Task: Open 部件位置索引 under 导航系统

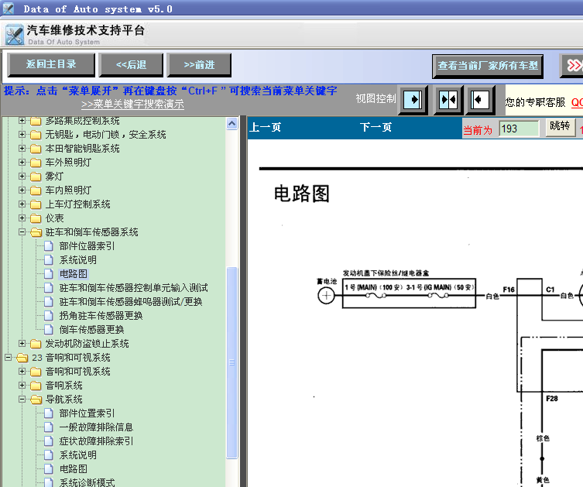Action: point(87,413)
